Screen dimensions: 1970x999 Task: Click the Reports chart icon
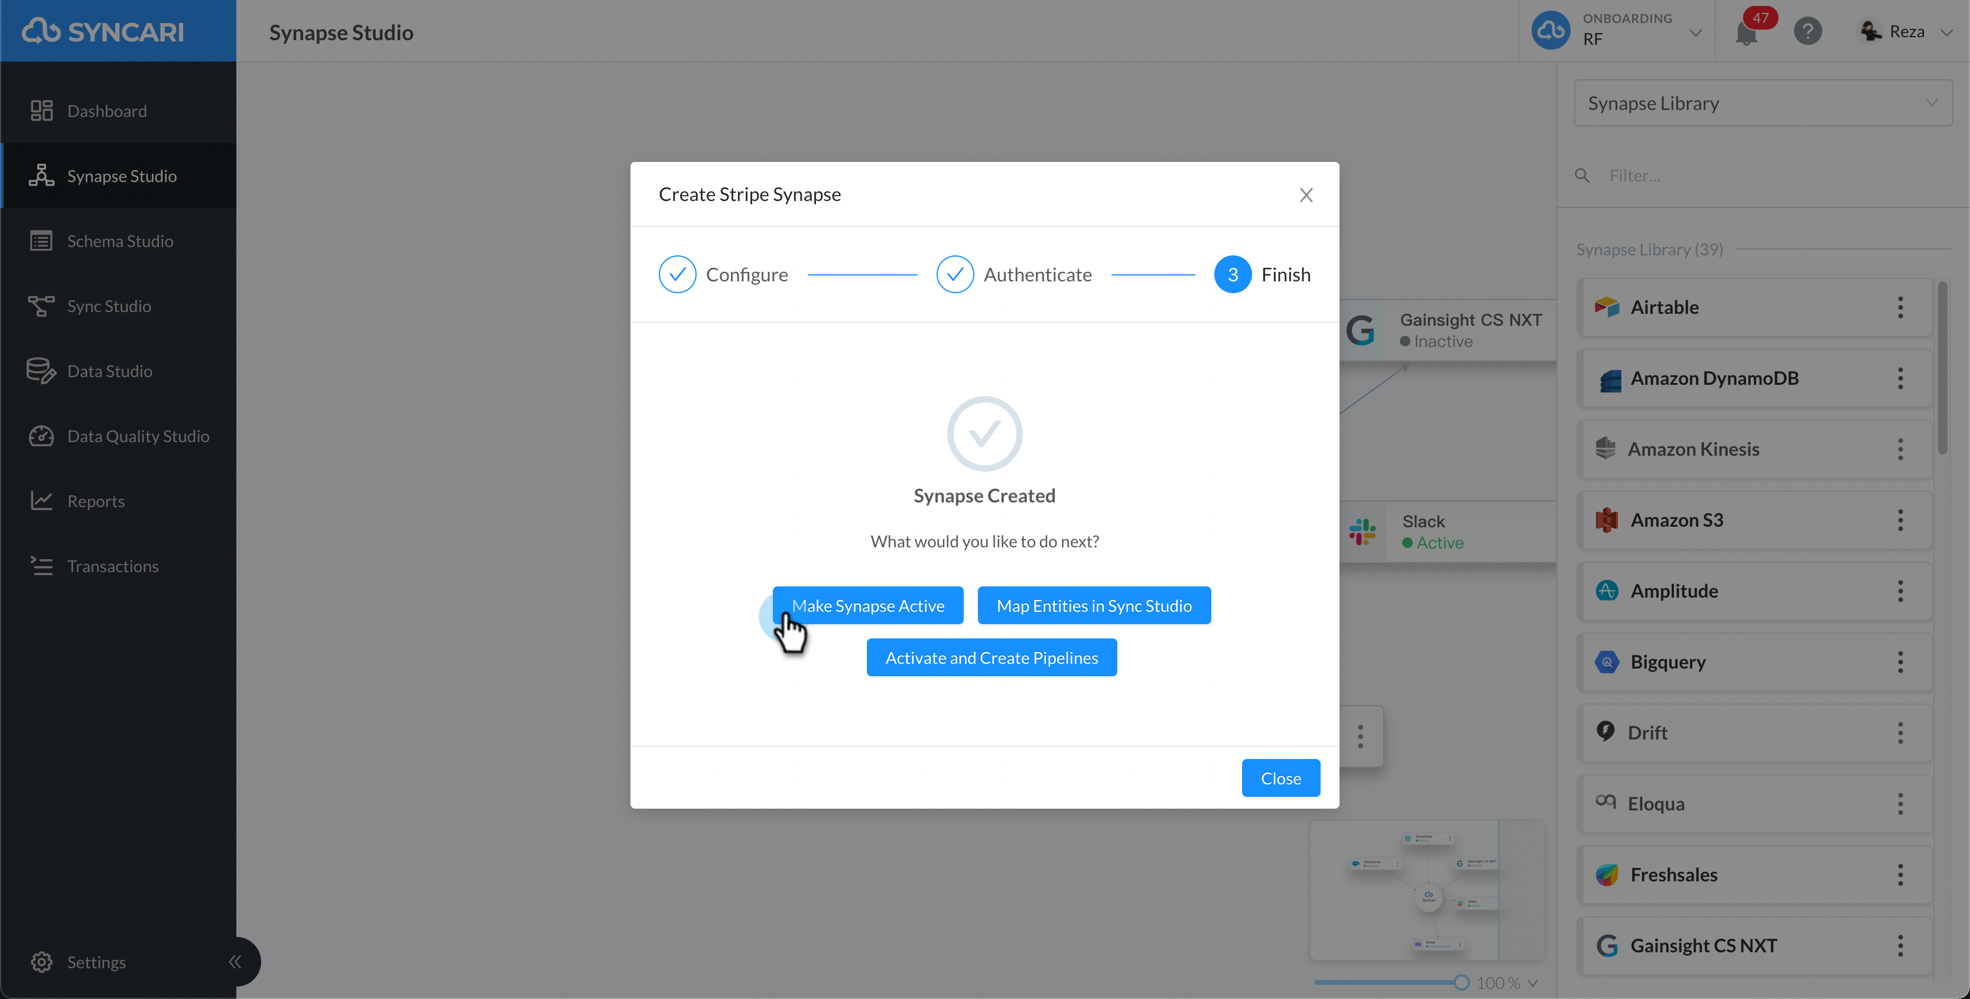click(x=41, y=501)
